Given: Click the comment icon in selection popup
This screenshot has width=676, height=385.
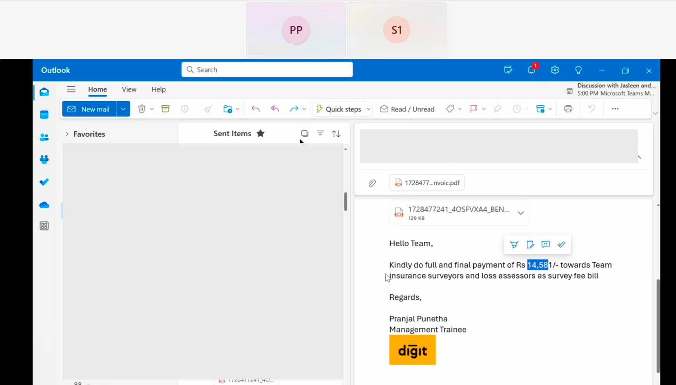Looking at the screenshot, I should pyautogui.click(x=545, y=244).
